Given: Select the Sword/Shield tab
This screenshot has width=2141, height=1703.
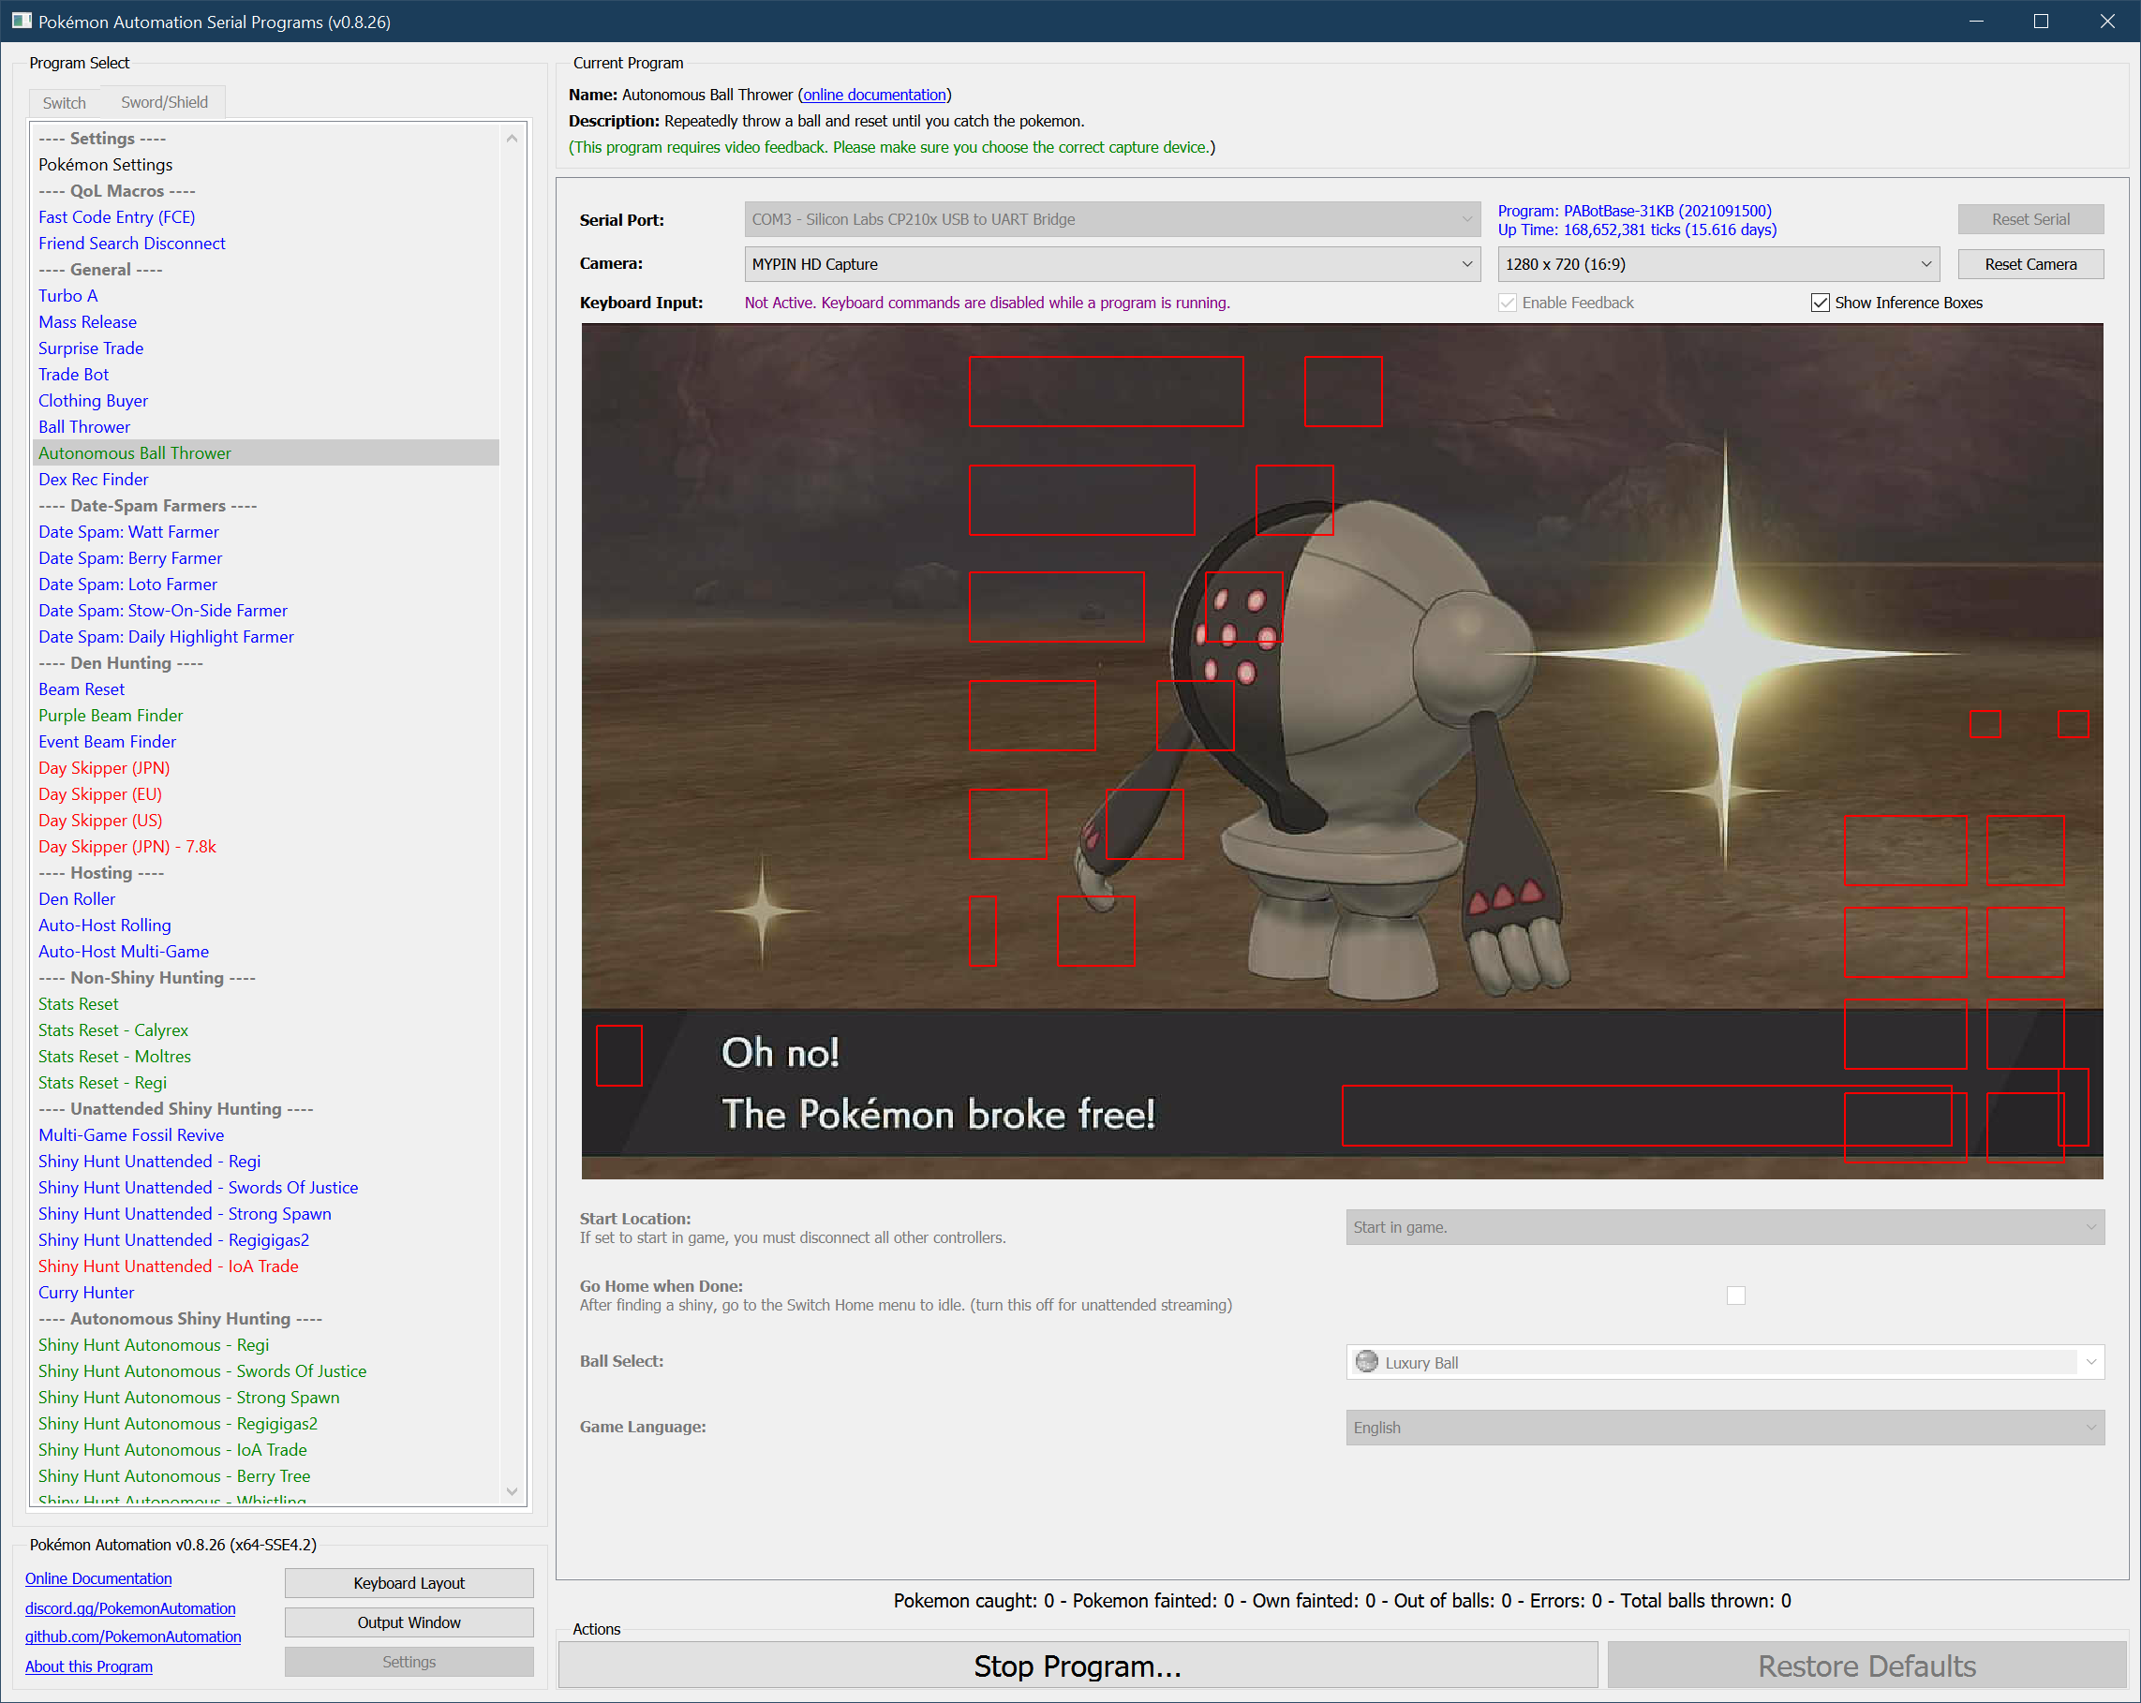Looking at the screenshot, I should [x=164, y=102].
